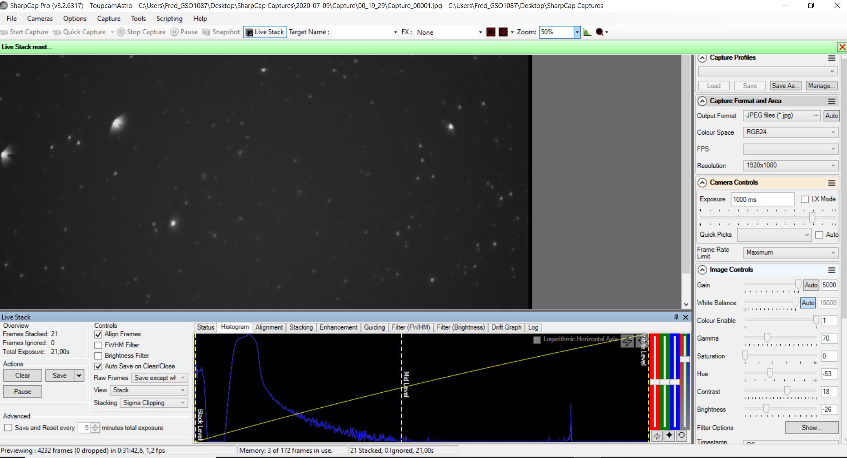Click the Gamma slider handle
Viewport: 847px width, 458px height.
coord(767,338)
